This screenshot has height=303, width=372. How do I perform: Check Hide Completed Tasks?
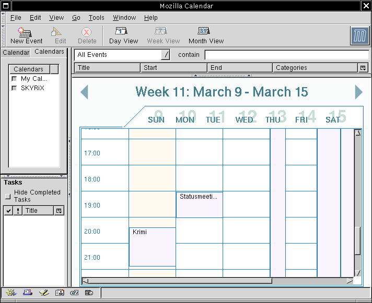[8, 196]
